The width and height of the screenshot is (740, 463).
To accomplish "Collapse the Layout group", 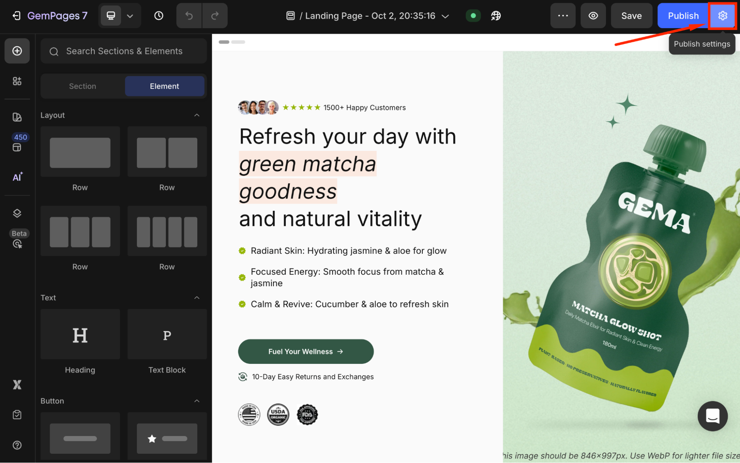I will (x=197, y=115).
